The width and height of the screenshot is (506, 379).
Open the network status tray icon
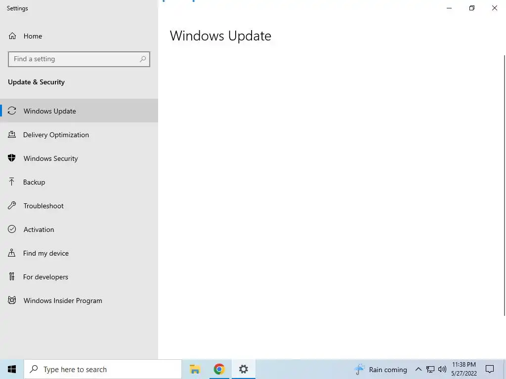point(430,369)
